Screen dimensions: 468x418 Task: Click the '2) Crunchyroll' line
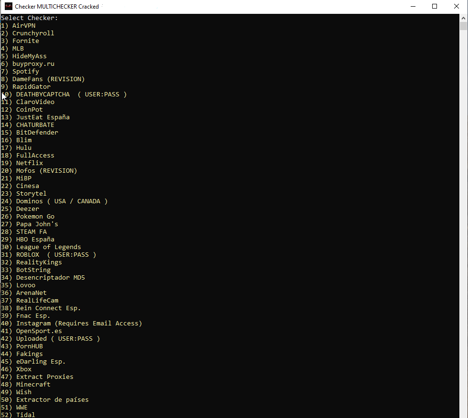pos(28,33)
